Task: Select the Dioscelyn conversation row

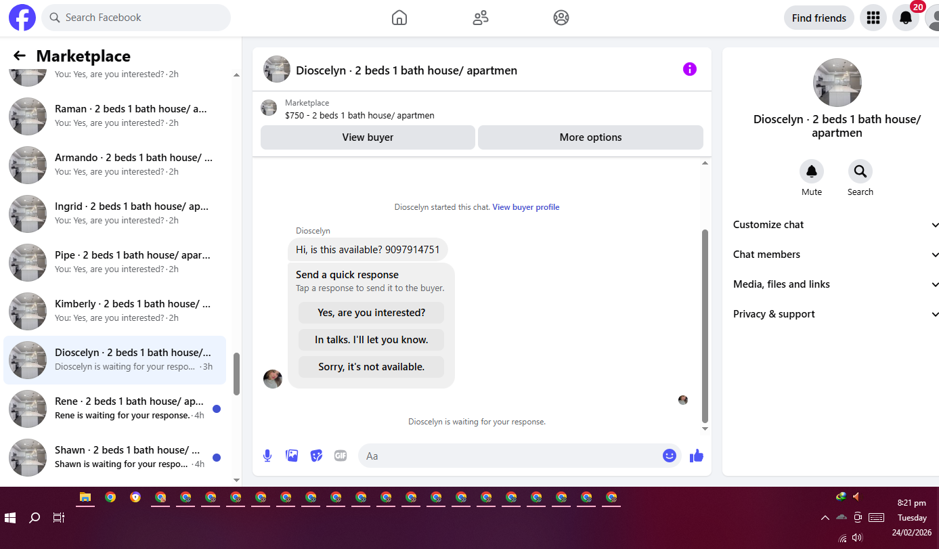Action: (x=115, y=360)
